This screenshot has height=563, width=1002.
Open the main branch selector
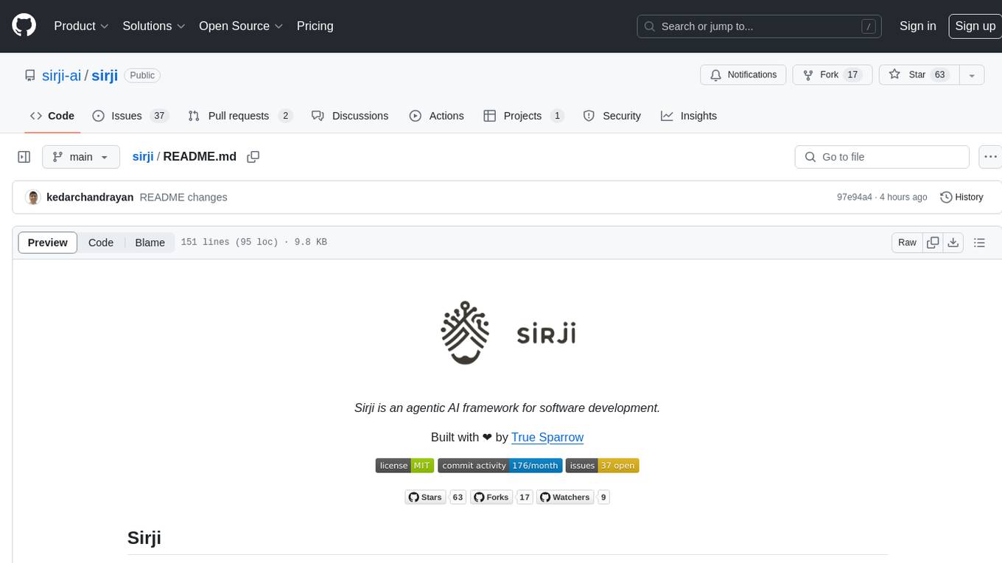coord(81,157)
